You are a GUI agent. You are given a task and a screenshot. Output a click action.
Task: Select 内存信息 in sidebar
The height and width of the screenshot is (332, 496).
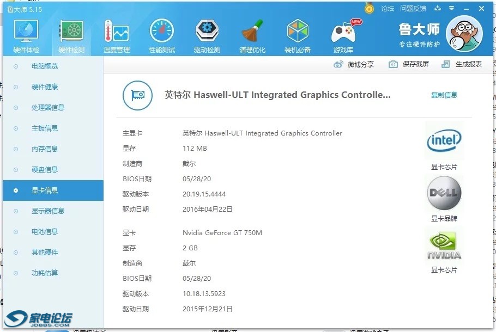53,149
